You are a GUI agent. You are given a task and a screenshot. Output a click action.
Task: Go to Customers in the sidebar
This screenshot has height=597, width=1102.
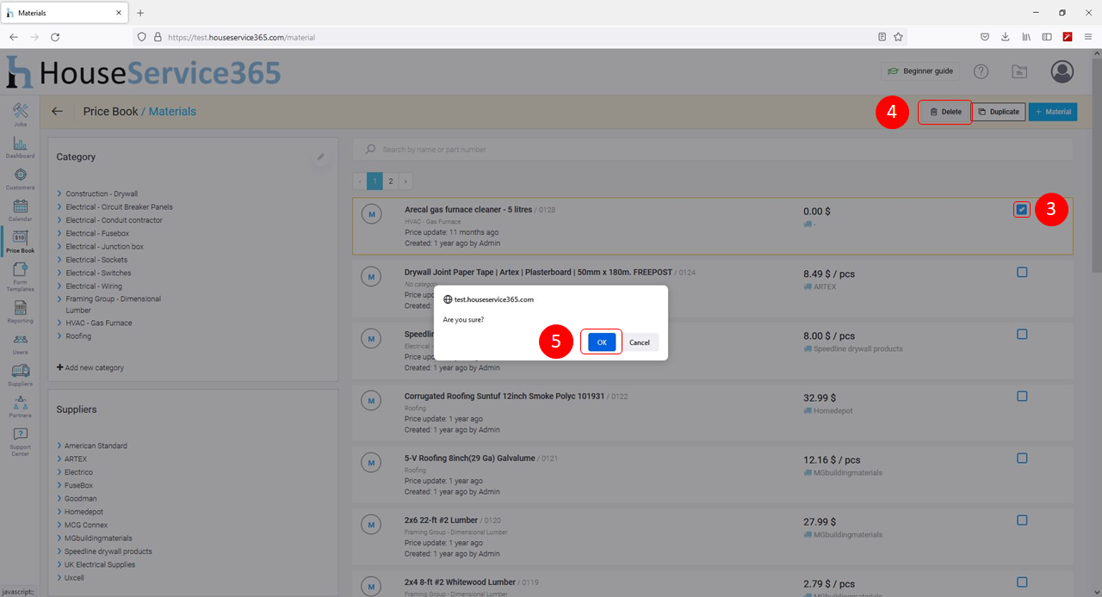click(x=21, y=179)
